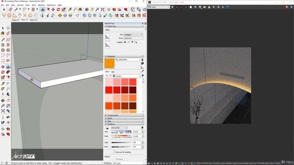
Task: Select the Rotate tool in top toolbar
Action: [58, 9]
